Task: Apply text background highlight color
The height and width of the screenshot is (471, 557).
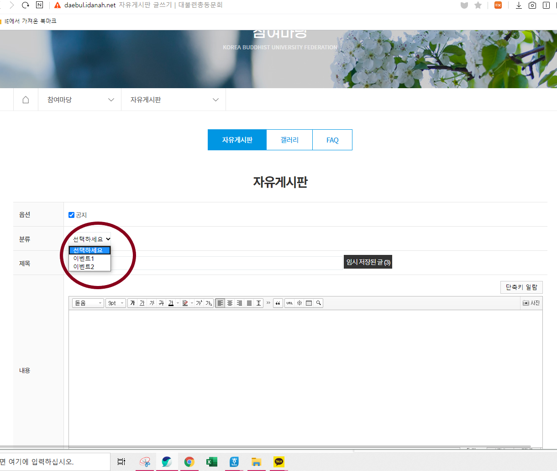Action: click(x=185, y=303)
